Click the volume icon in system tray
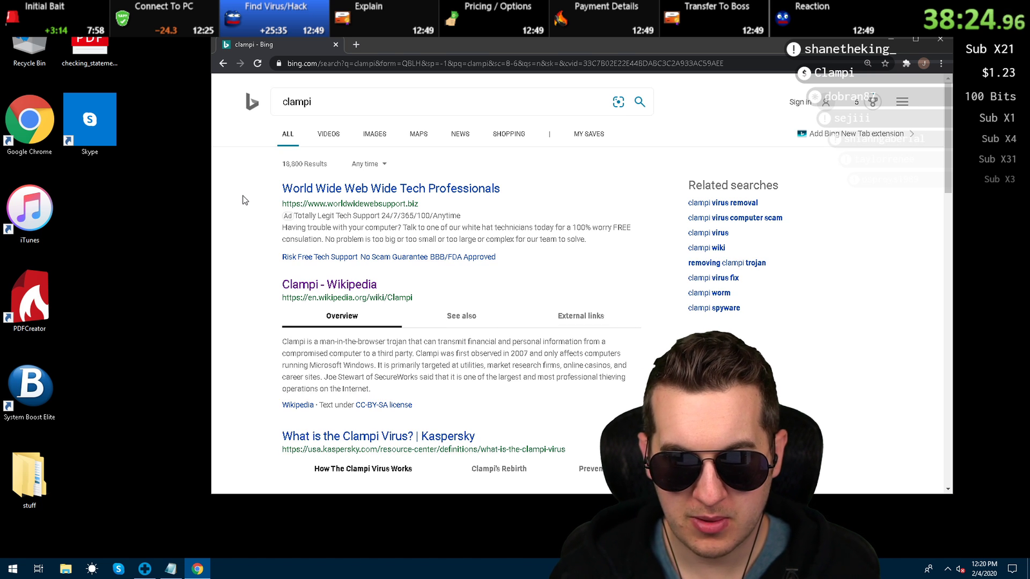 (x=960, y=569)
